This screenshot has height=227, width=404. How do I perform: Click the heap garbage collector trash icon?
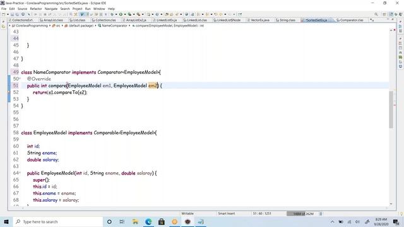321,214
